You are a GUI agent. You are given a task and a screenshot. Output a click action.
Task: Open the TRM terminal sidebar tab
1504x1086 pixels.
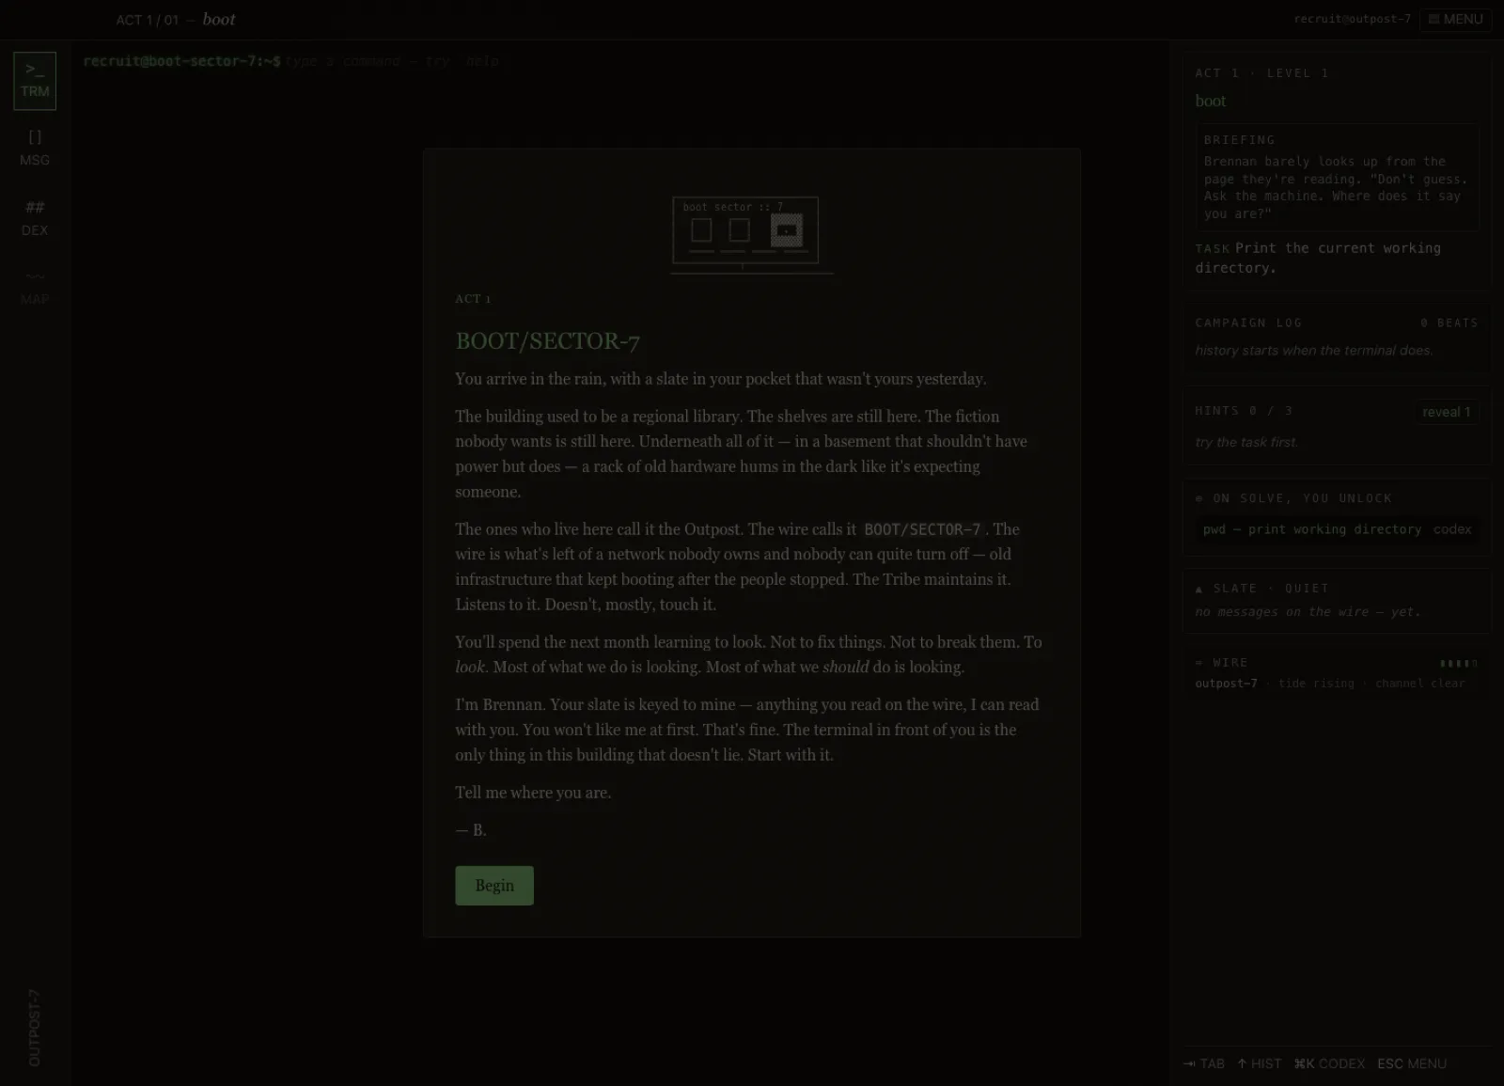(x=35, y=81)
